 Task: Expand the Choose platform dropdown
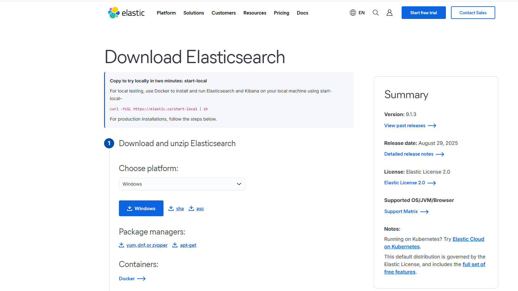click(182, 184)
